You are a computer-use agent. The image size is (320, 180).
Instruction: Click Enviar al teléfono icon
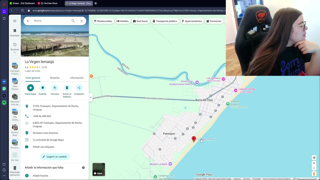[67, 88]
